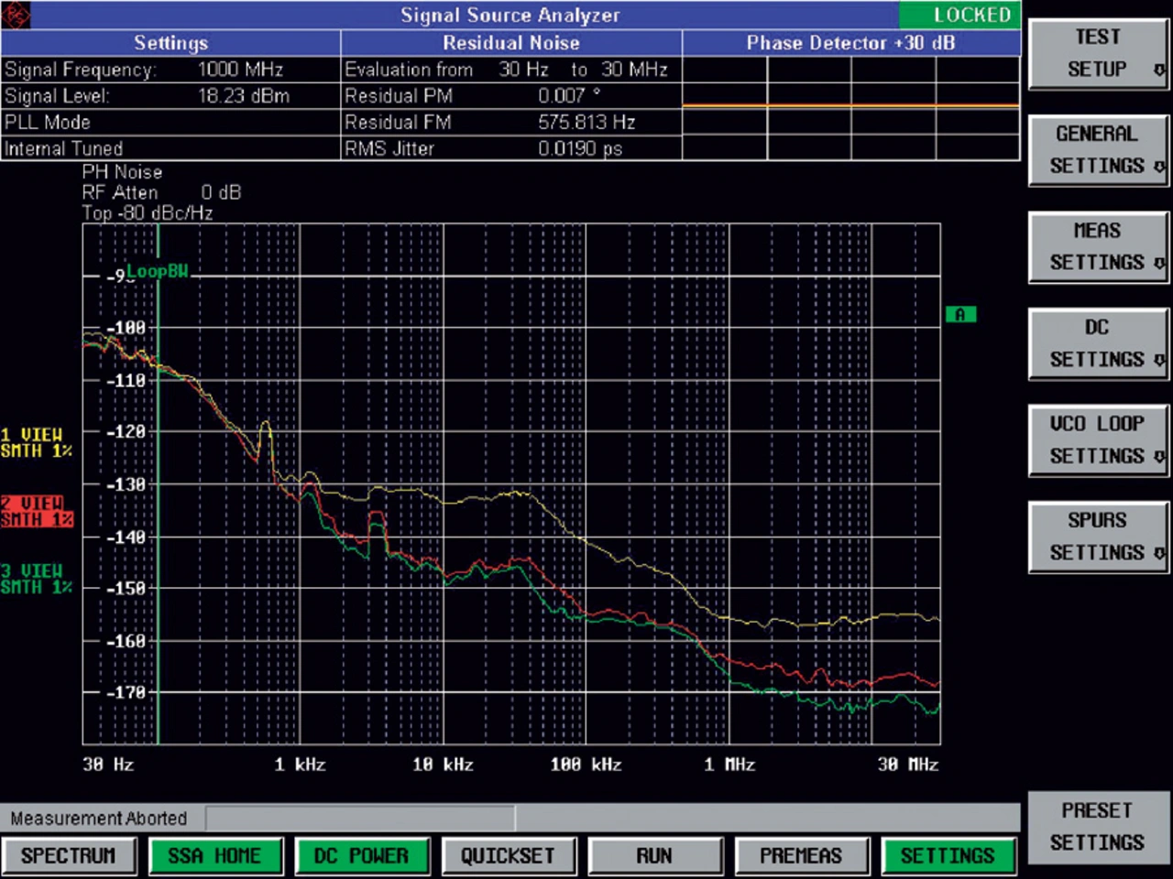Select the QUICKSET button
The height and width of the screenshot is (879, 1173).
click(x=509, y=856)
